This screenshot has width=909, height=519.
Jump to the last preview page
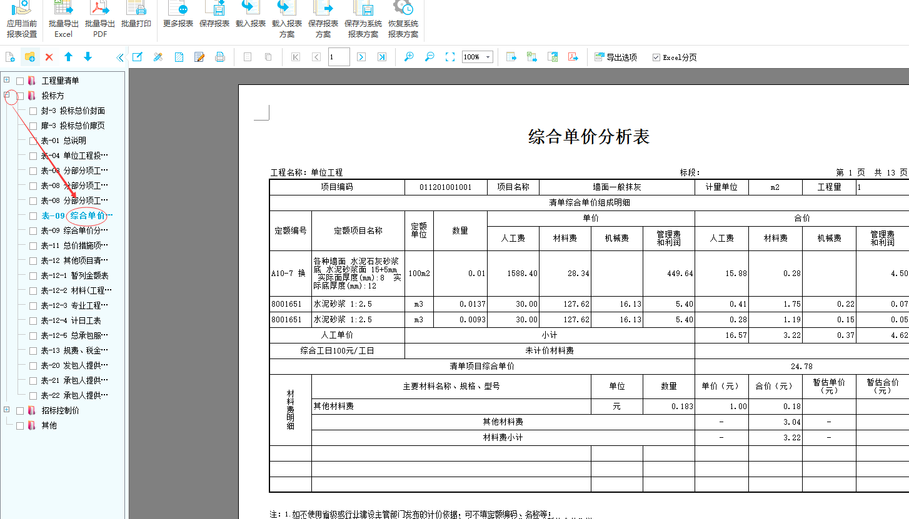381,57
